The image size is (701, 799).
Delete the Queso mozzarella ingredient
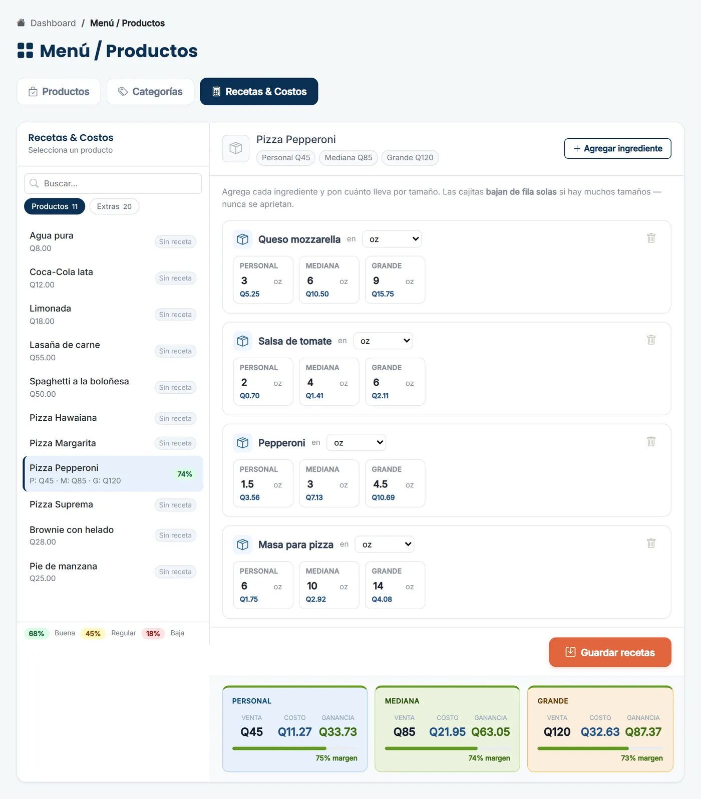click(651, 238)
